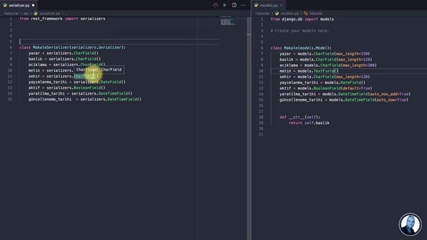Place cursor on empty line 5 in serializer.py
The height and width of the screenshot is (240, 427).
coord(119,41)
